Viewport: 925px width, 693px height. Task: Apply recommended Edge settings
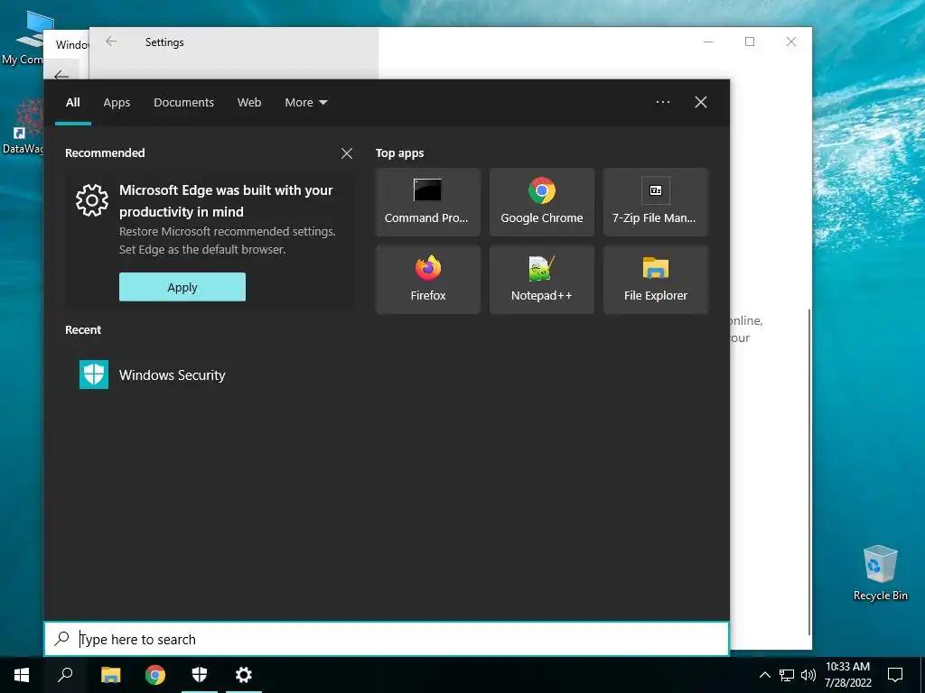(x=182, y=287)
